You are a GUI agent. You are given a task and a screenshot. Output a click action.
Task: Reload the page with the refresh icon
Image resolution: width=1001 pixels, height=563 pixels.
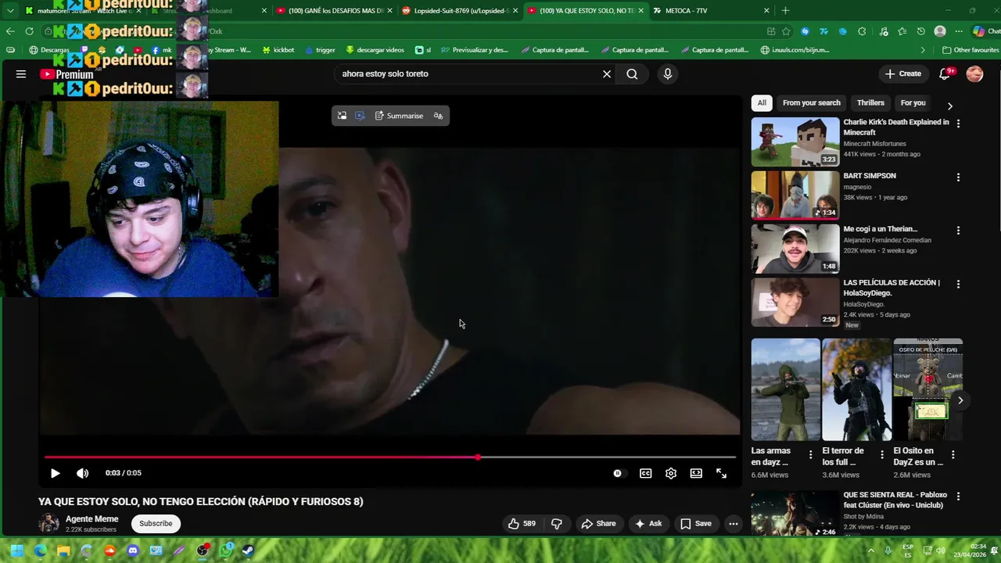point(29,31)
